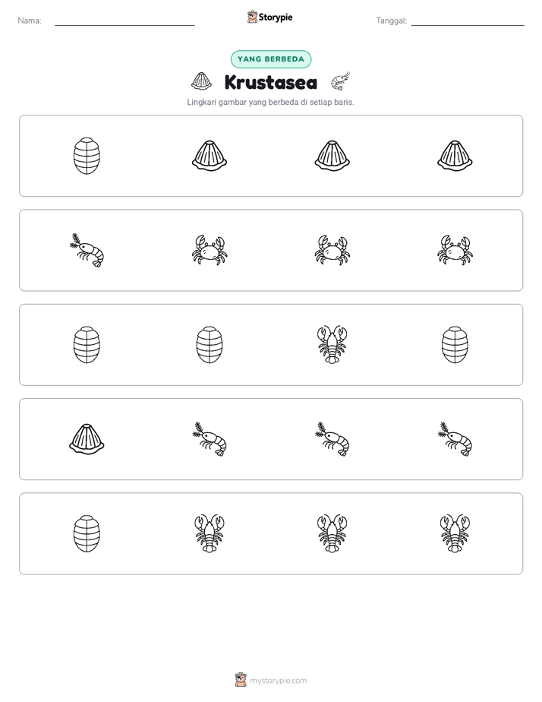Click the barnacle icon left of the Krustasea title
This screenshot has width=542, height=702.
pyautogui.click(x=201, y=81)
